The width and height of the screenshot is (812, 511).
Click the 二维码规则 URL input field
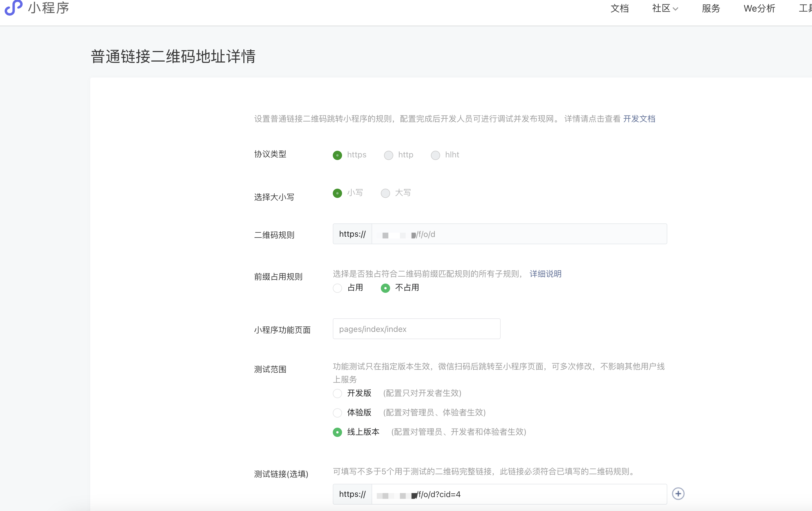(519, 234)
